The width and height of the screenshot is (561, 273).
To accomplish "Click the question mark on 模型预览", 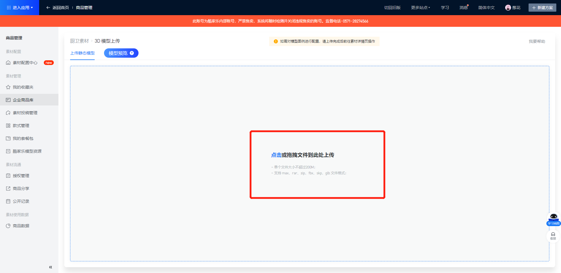I will (x=132, y=53).
